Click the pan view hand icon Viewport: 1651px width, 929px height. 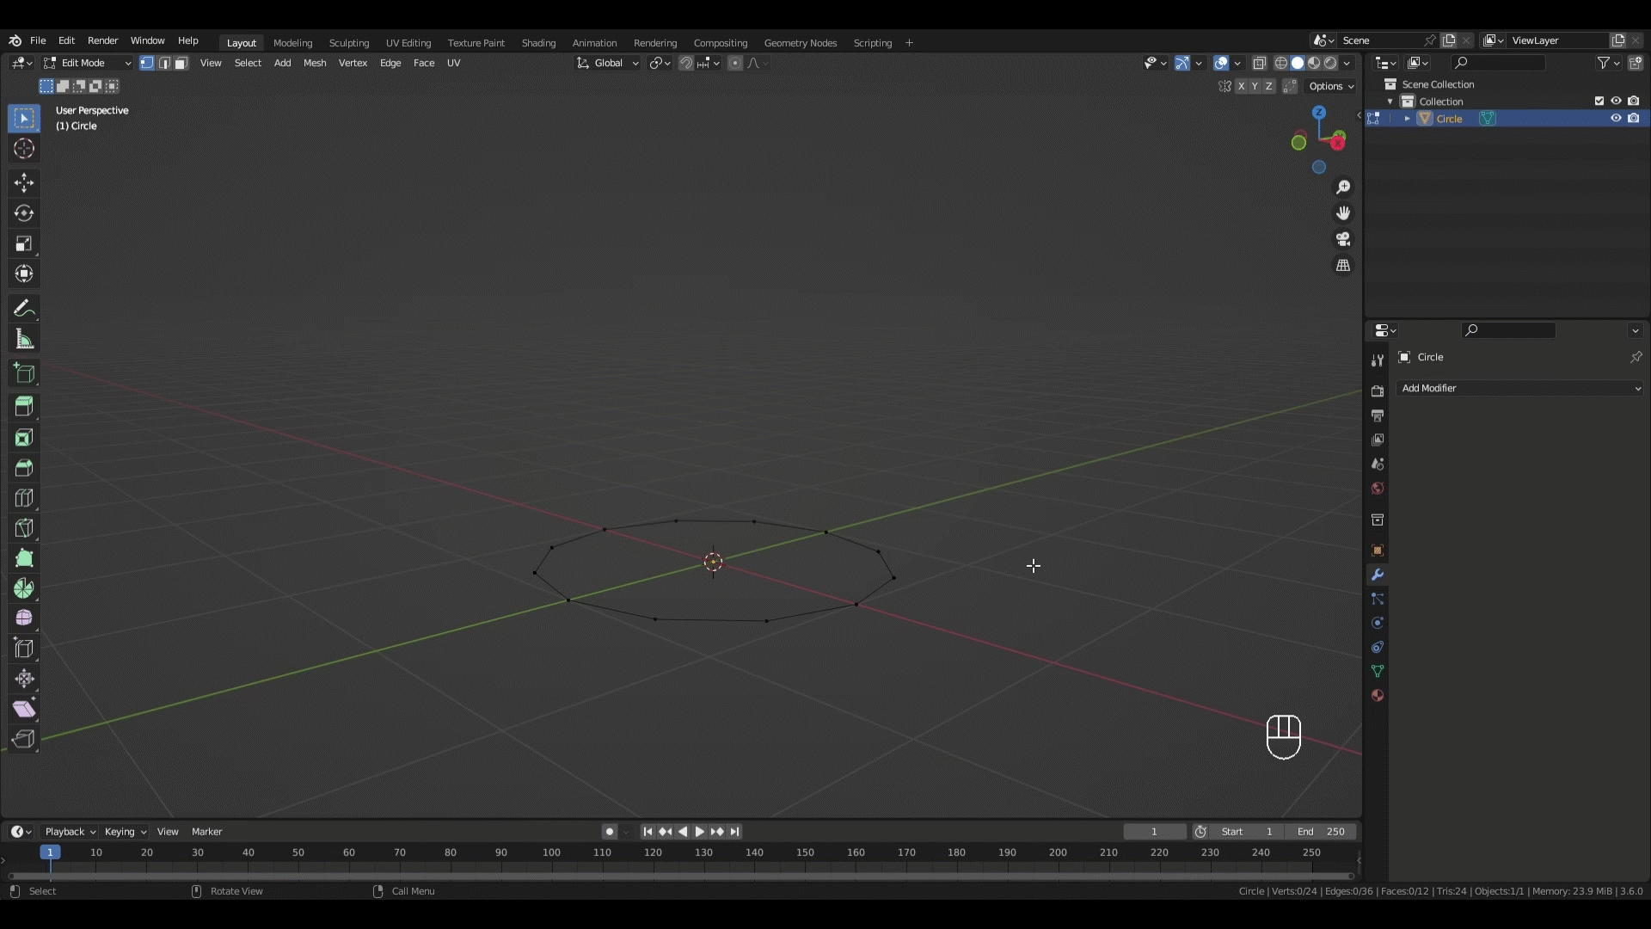tap(1343, 213)
